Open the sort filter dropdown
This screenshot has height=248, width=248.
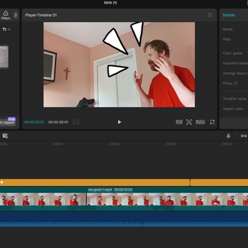coord(6,30)
